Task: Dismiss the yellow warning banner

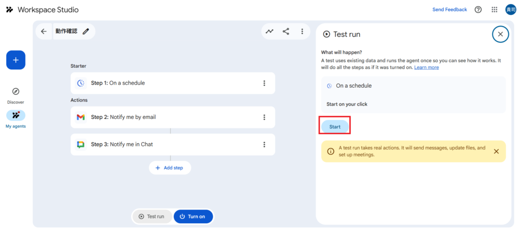Action: click(497, 151)
